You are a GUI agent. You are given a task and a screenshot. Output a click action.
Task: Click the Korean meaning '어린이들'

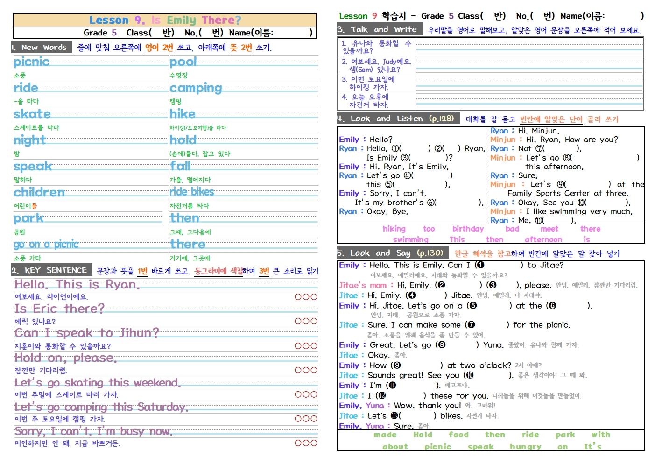[x=25, y=206]
